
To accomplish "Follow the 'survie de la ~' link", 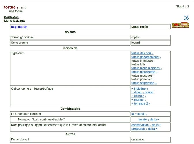I will tap(149, 120).
